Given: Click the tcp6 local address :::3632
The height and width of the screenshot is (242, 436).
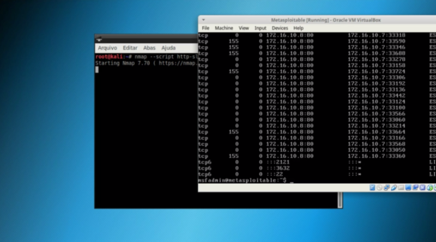Looking at the screenshot, I should coord(278,168).
